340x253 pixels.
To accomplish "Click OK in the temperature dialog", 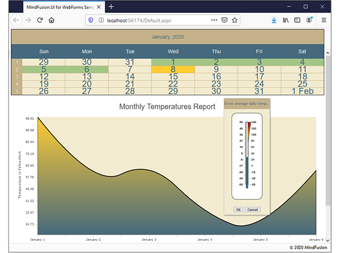I will point(239,210).
